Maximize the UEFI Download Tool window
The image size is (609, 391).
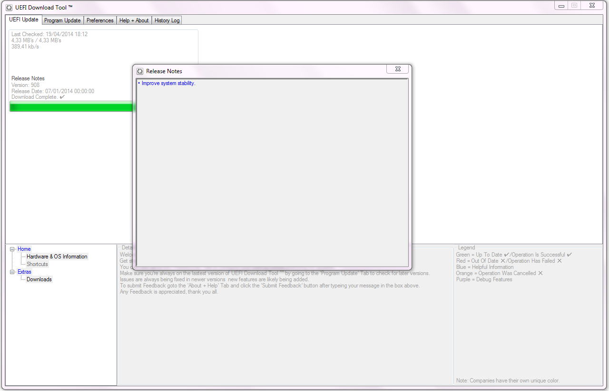[x=574, y=5]
